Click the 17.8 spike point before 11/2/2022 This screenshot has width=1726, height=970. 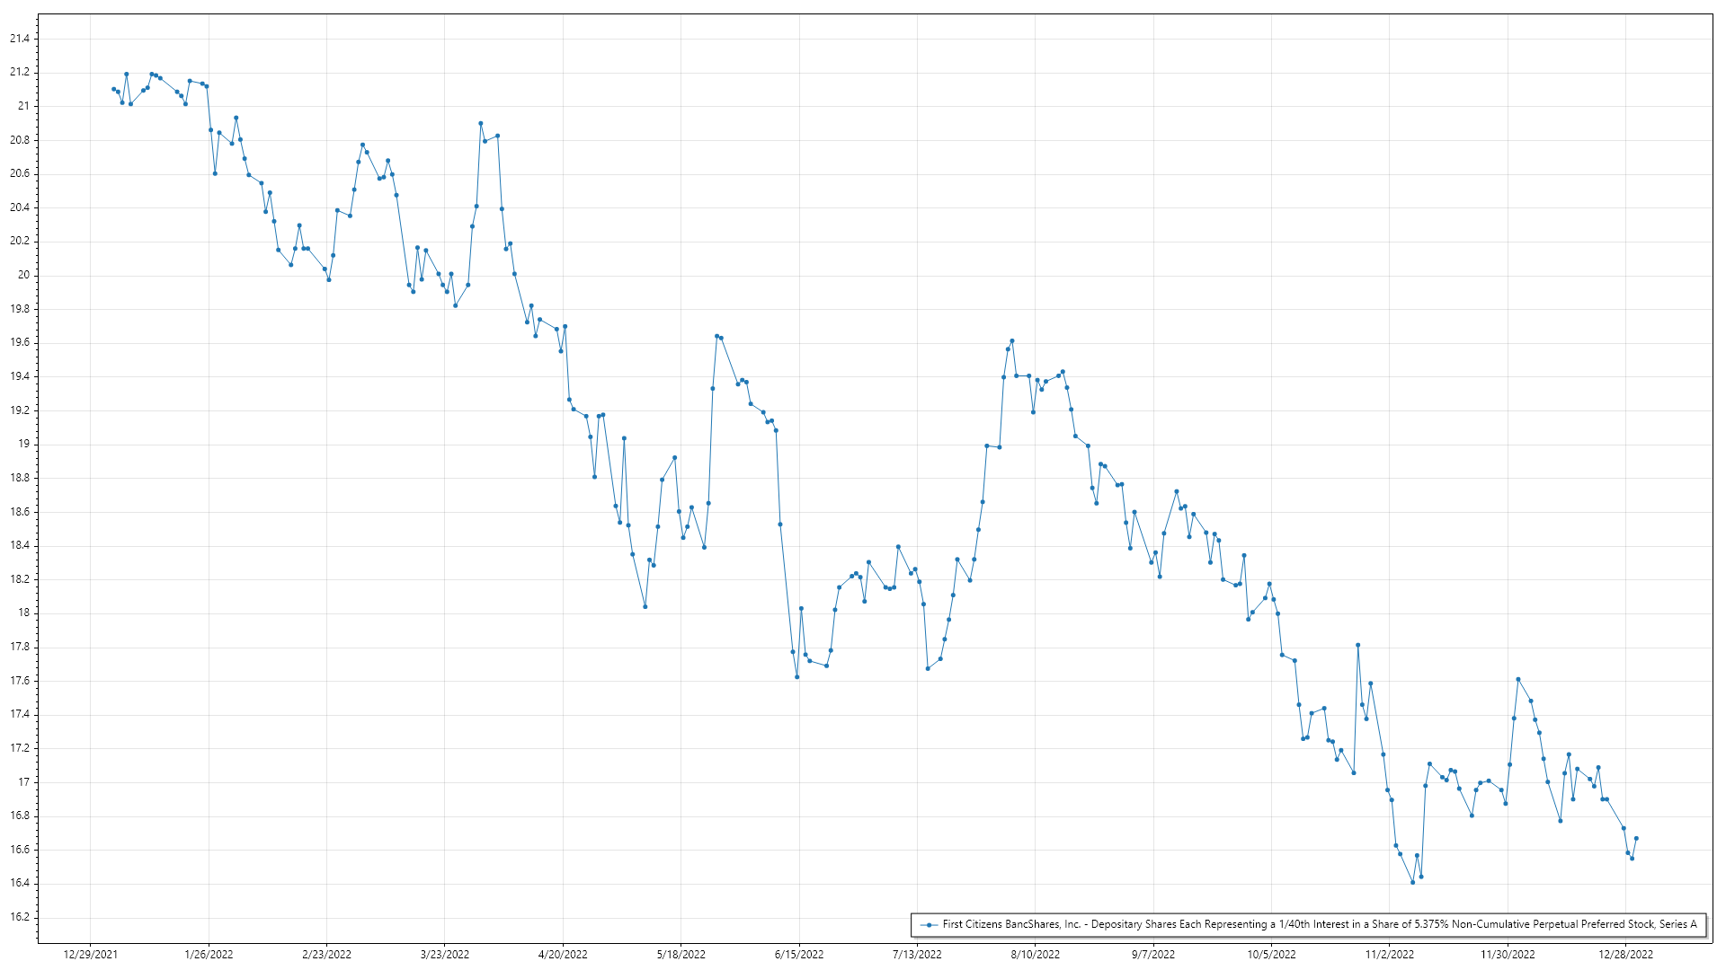(1357, 645)
